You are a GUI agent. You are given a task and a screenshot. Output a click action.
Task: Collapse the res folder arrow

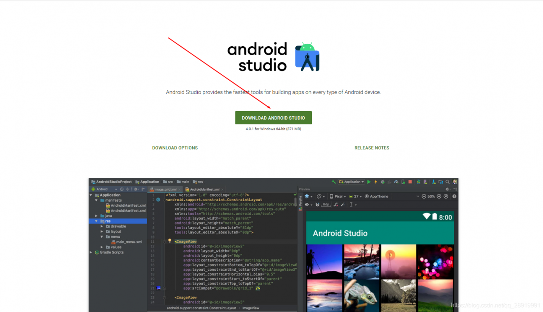click(x=97, y=221)
